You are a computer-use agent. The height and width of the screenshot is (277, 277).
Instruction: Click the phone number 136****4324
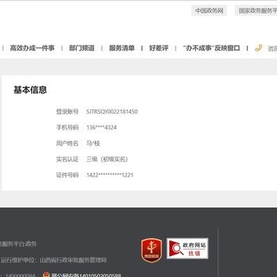coord(102,127)
